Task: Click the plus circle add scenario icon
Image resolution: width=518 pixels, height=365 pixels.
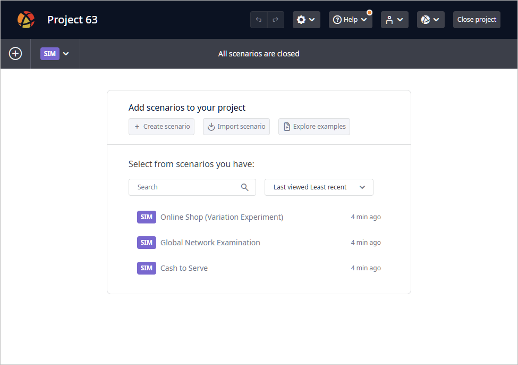Action: click(15, 54)
